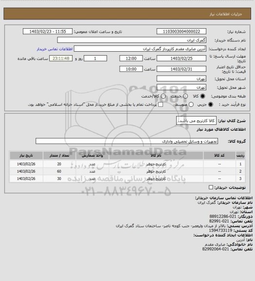Click the deadline time field 12:00

(x=131, y=59)
